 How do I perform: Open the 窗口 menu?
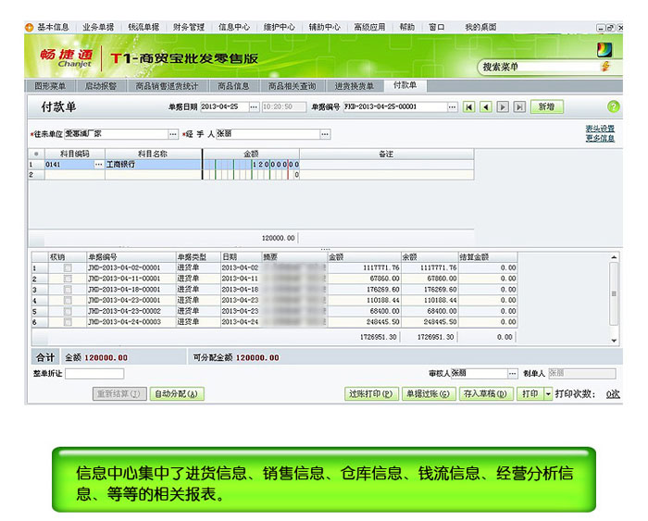[437, 27]
